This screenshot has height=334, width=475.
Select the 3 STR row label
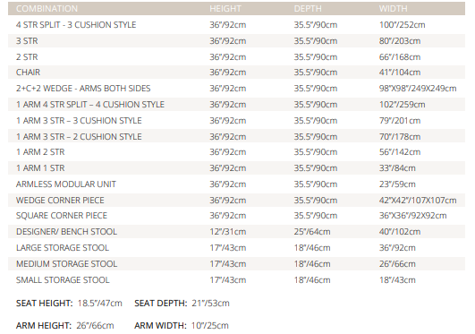(27, 41)
